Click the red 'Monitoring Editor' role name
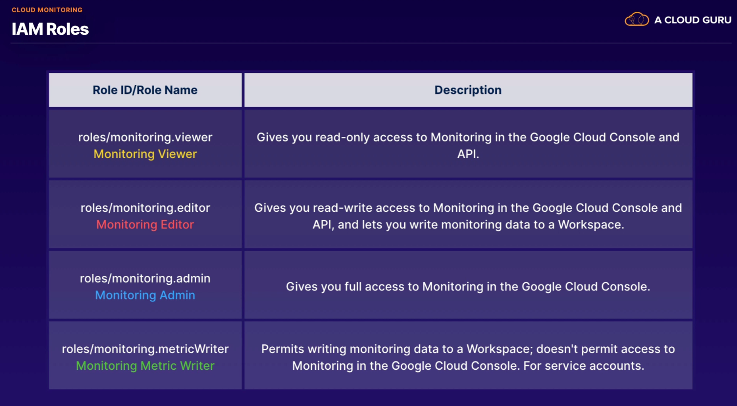Viewport: 737px width, 406px height. (145, 225)
